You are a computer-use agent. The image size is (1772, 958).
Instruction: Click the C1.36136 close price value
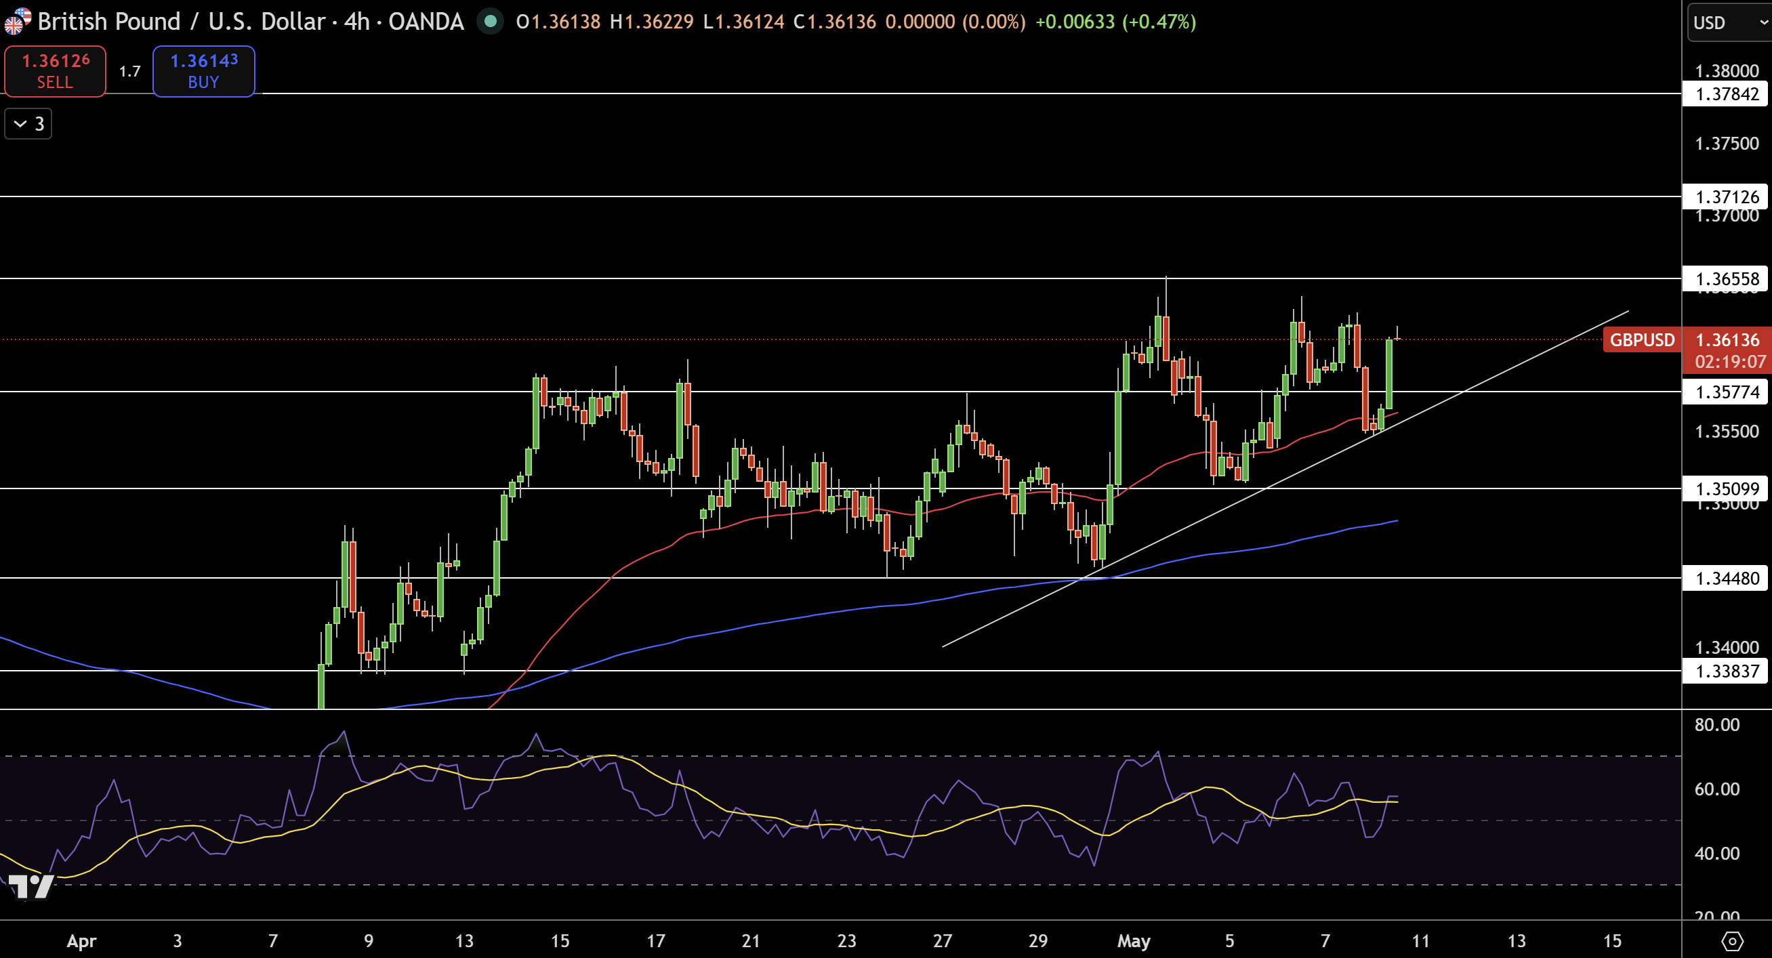(x=834, y=22)
